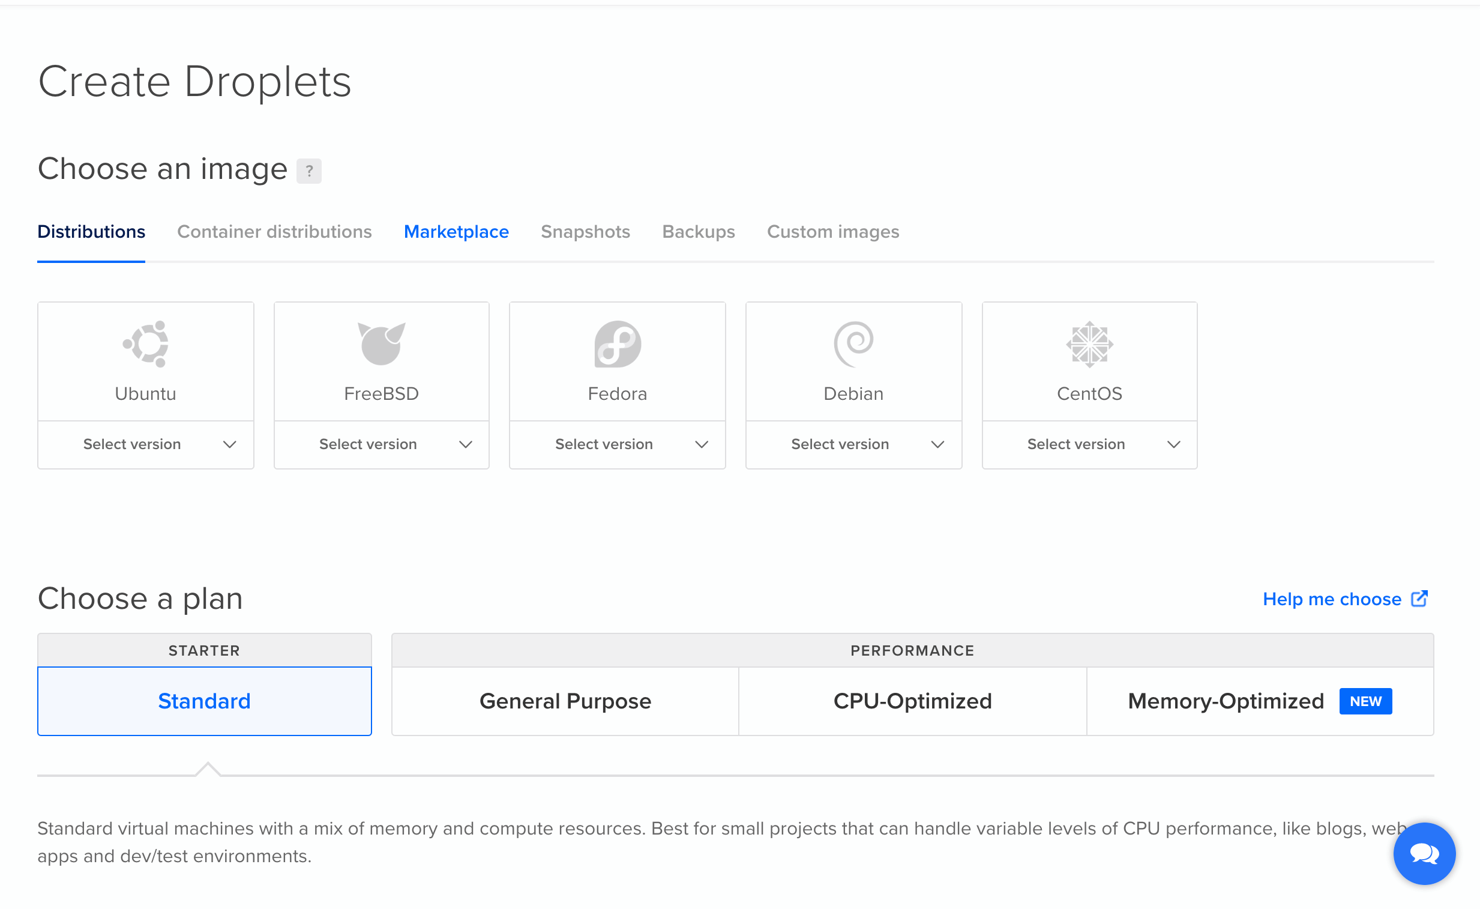This screenshot has width=1480, height=909.
Task: Select the CentOS logo icon
Action: point(1089,344)
